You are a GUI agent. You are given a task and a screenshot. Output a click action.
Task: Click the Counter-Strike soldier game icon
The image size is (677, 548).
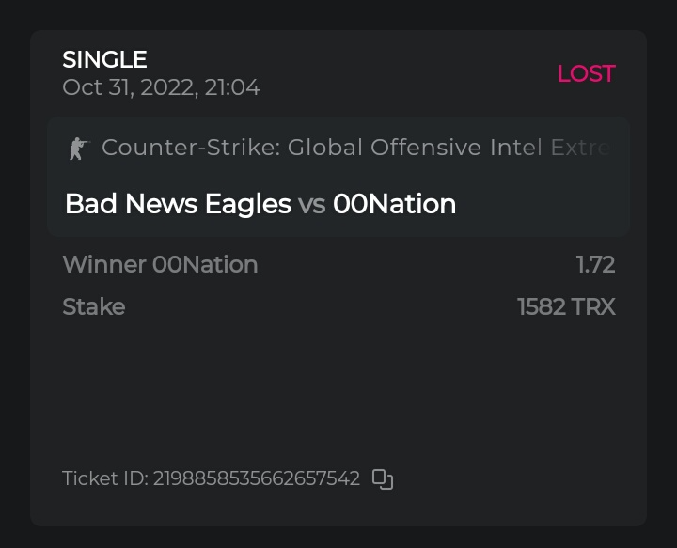coord(77,148)
